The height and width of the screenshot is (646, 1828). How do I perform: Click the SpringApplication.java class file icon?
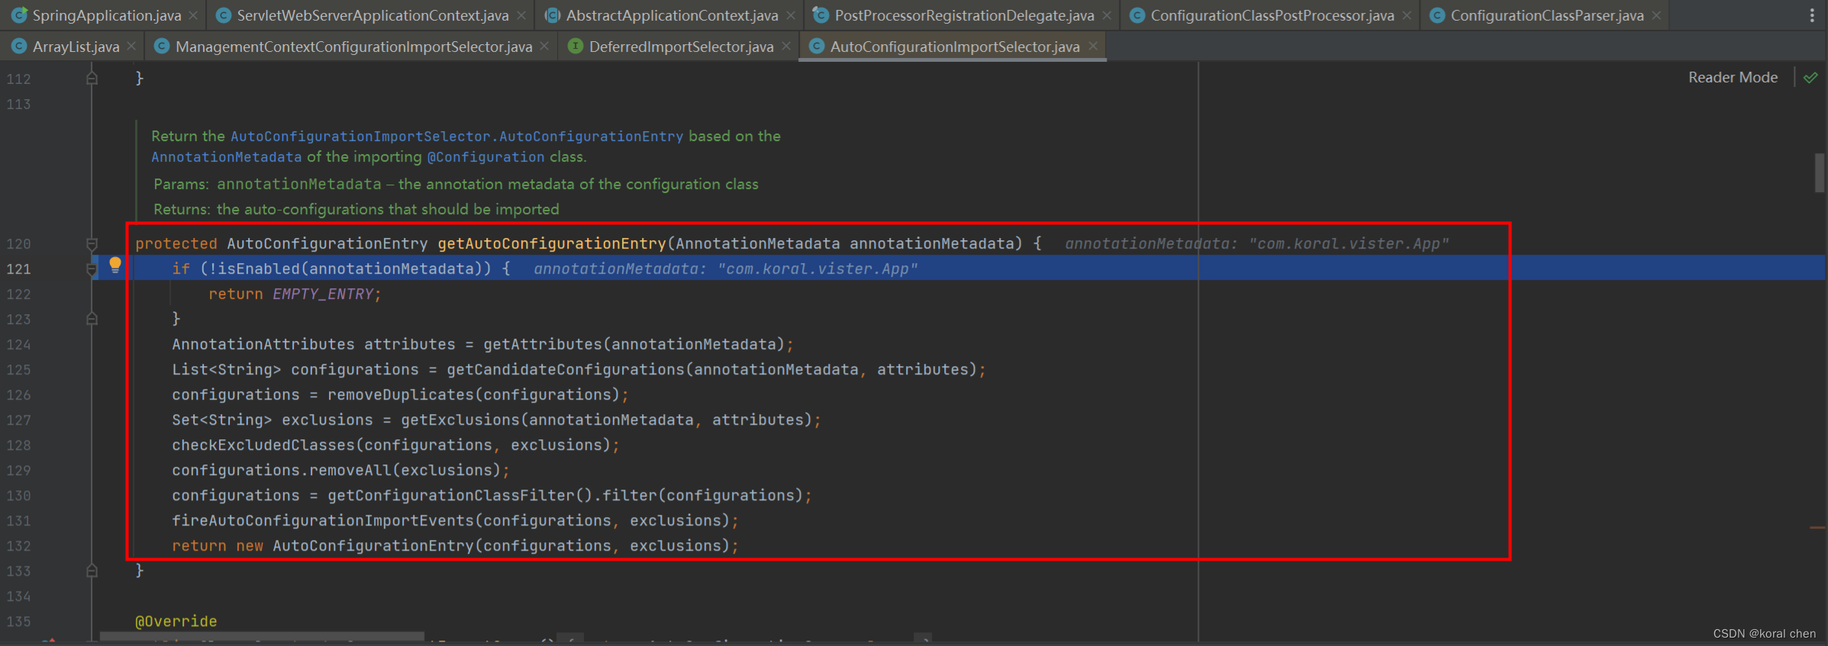(20, 15)
